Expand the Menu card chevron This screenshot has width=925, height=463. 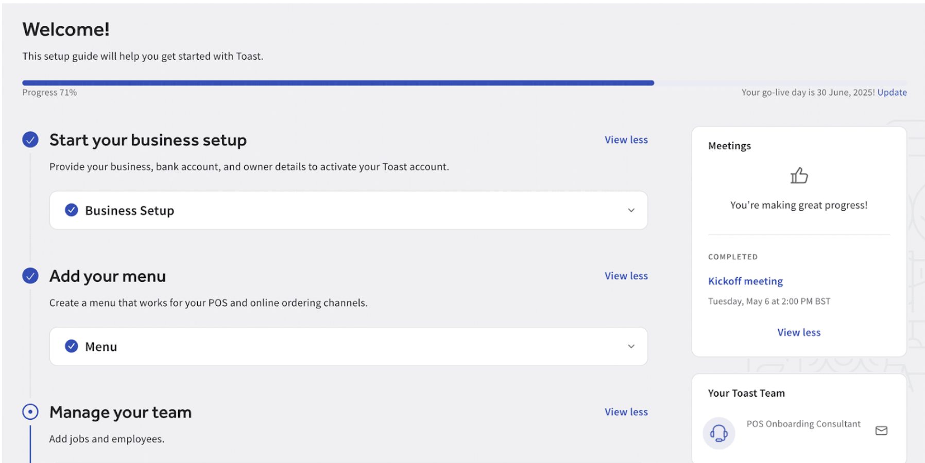click(x=631, y=346)
